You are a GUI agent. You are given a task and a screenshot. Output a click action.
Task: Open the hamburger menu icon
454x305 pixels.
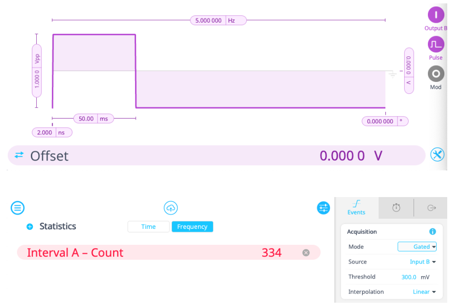pos(18,208)
